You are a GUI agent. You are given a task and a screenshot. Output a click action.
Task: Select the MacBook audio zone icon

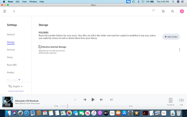[170, 100]
